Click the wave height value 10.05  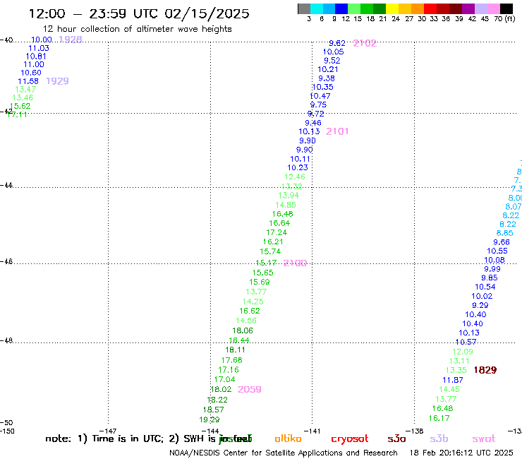click(333, 52)
